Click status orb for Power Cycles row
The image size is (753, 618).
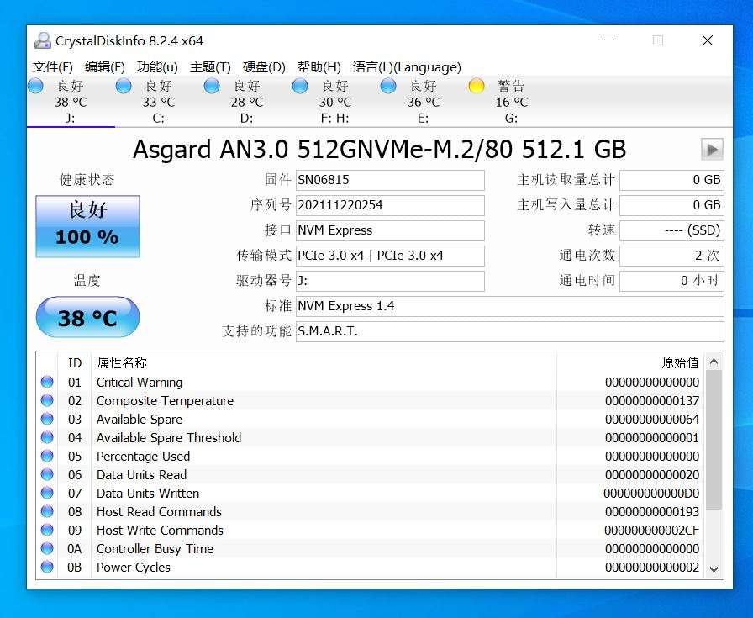click(47, 567)
